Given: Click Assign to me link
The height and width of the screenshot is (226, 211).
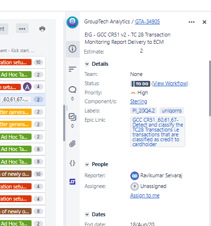Looking at the screenshot, I should pos(145,195).
